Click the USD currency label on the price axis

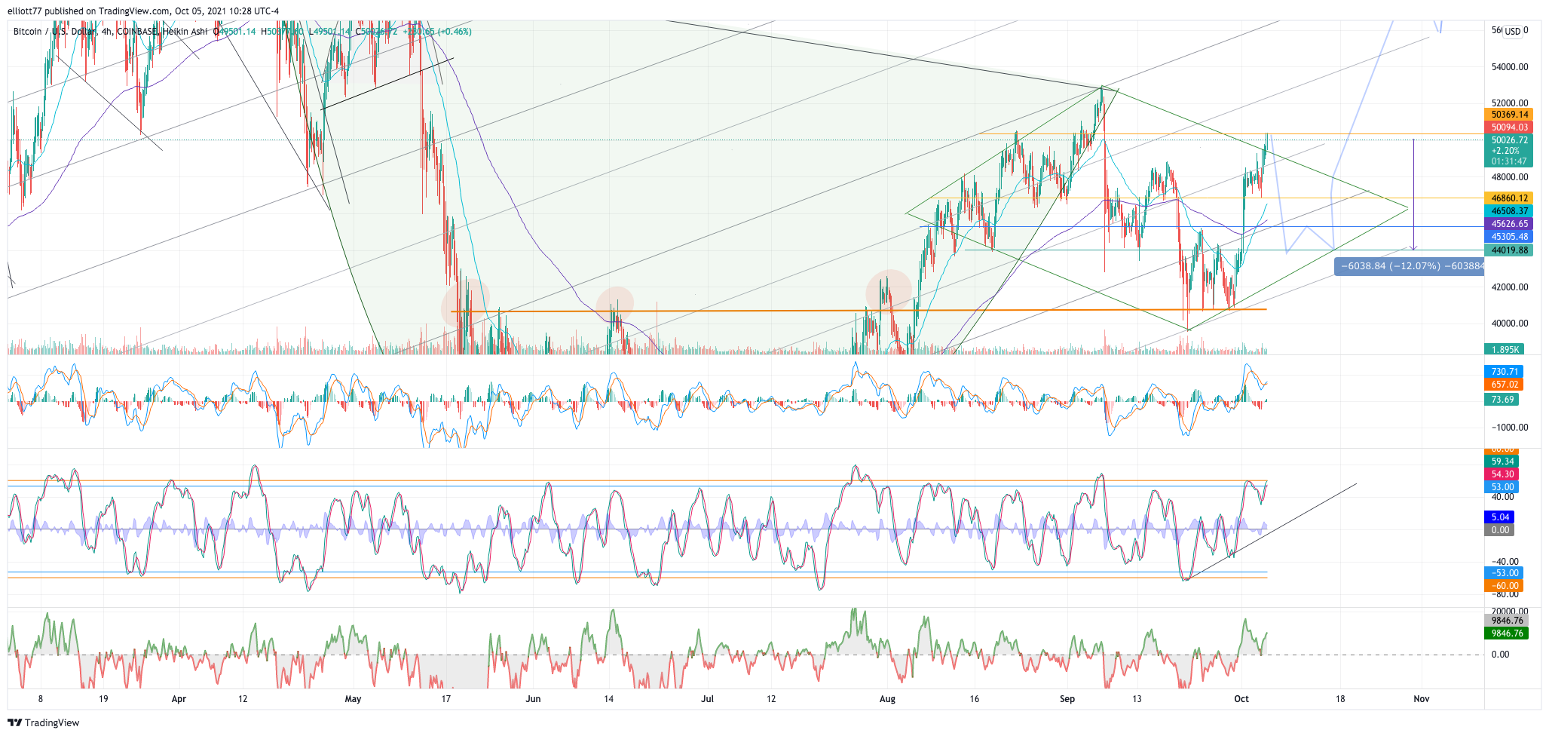(x=1512, y=32)
